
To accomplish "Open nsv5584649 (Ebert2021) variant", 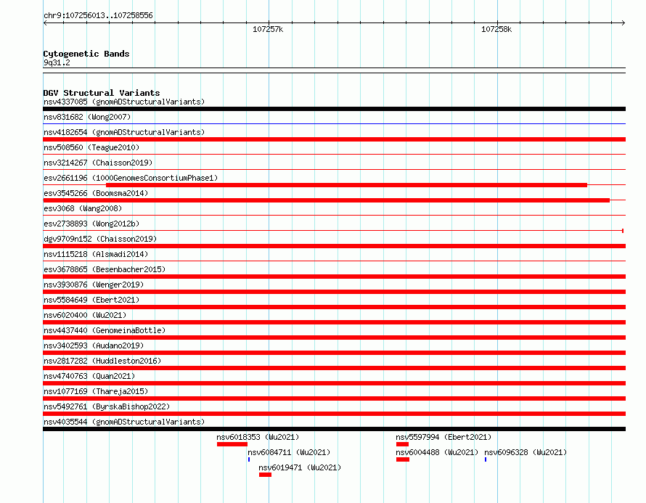I will click(91, 300).
